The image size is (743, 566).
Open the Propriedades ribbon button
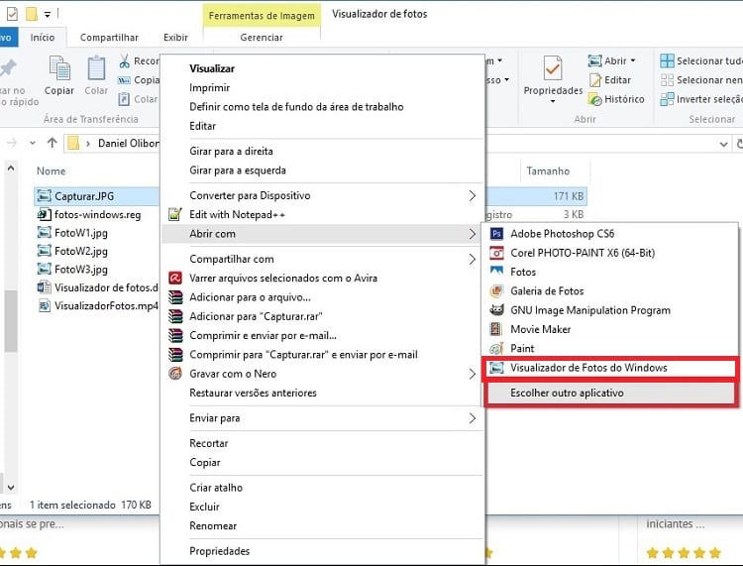pyautogui.click(x=553, y=78)
